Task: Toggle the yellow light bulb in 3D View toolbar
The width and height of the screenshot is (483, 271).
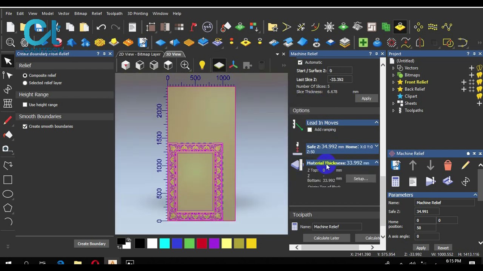Action: click(202, 65)
